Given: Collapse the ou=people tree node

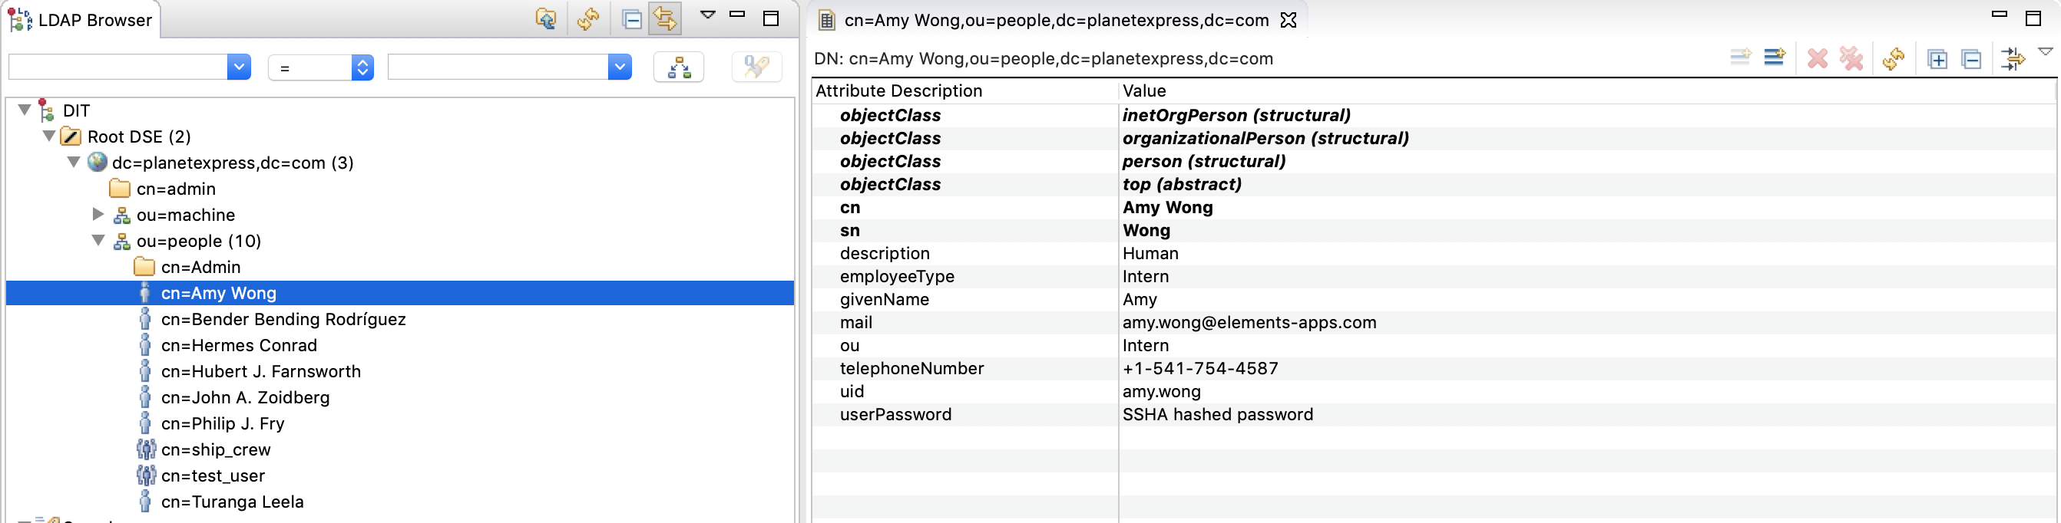Looking at the screenshot, I should coord(98,240).
